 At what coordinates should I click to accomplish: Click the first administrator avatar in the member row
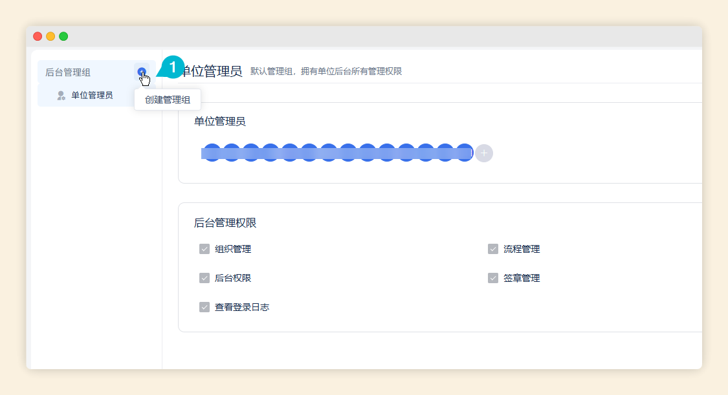tap(212, 153)
